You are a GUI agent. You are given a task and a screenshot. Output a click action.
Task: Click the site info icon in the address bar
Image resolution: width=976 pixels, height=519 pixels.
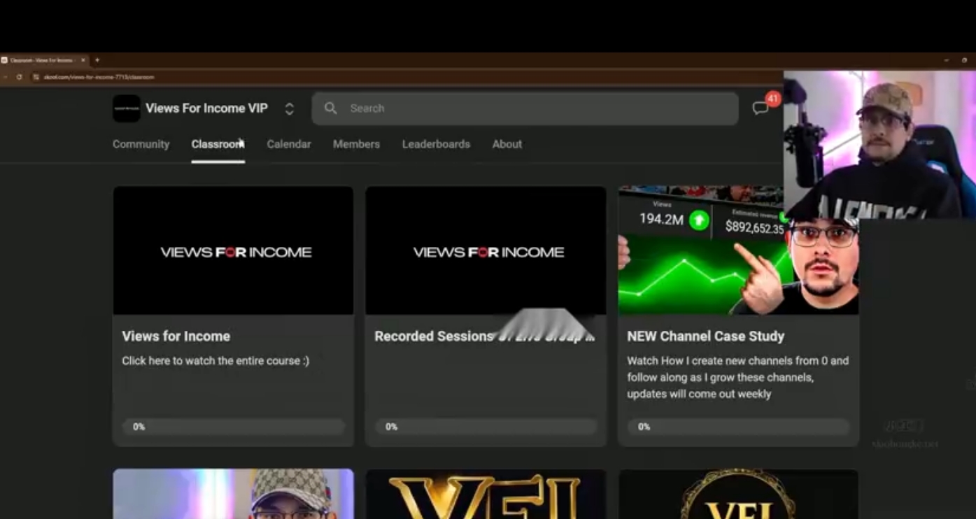point(36,77)
